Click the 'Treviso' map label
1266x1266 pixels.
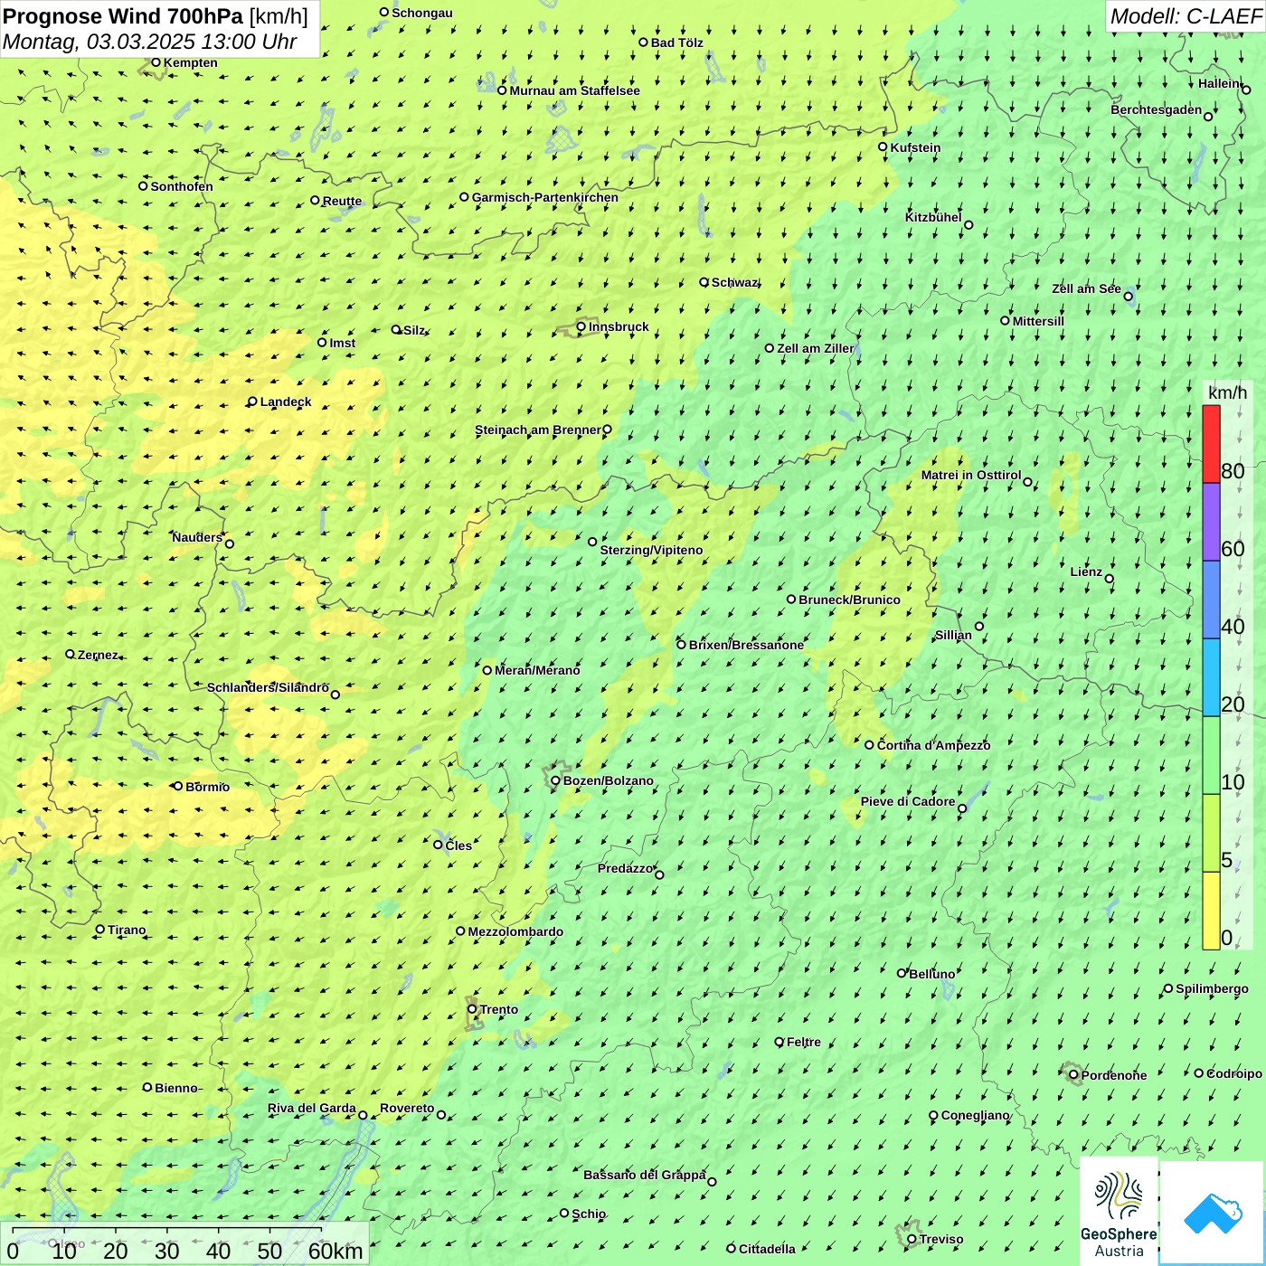point(940,1239)
